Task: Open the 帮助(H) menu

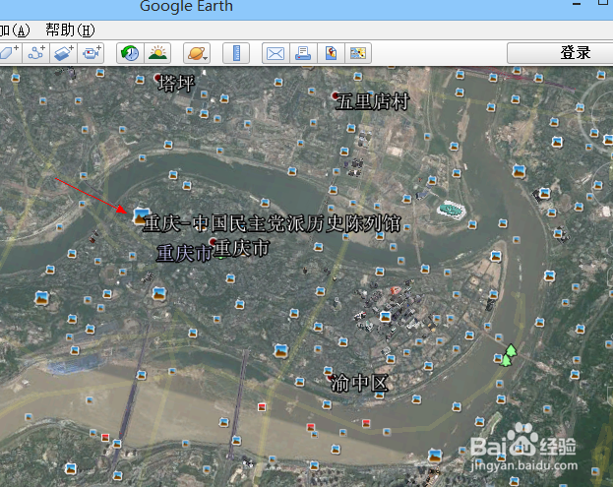Action: click(x=71, y=30)
